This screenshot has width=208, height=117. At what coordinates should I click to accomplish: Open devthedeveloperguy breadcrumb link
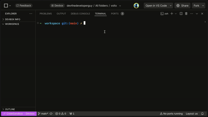point(80,6)
